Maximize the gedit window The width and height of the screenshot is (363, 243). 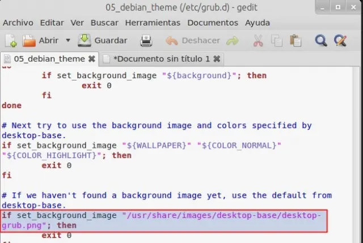click(x=338, y=7)
